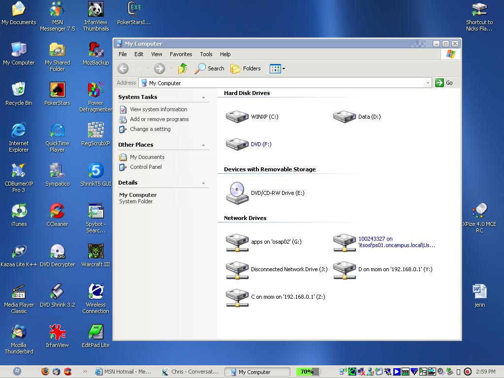Screen dimensions: 504x378
Task: Select the DVD Shrink 3.2 desktop icon
Action: point(57,295)
